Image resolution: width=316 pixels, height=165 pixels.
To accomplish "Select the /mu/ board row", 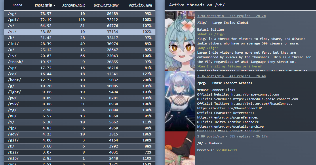I will (x=80, y=116).
